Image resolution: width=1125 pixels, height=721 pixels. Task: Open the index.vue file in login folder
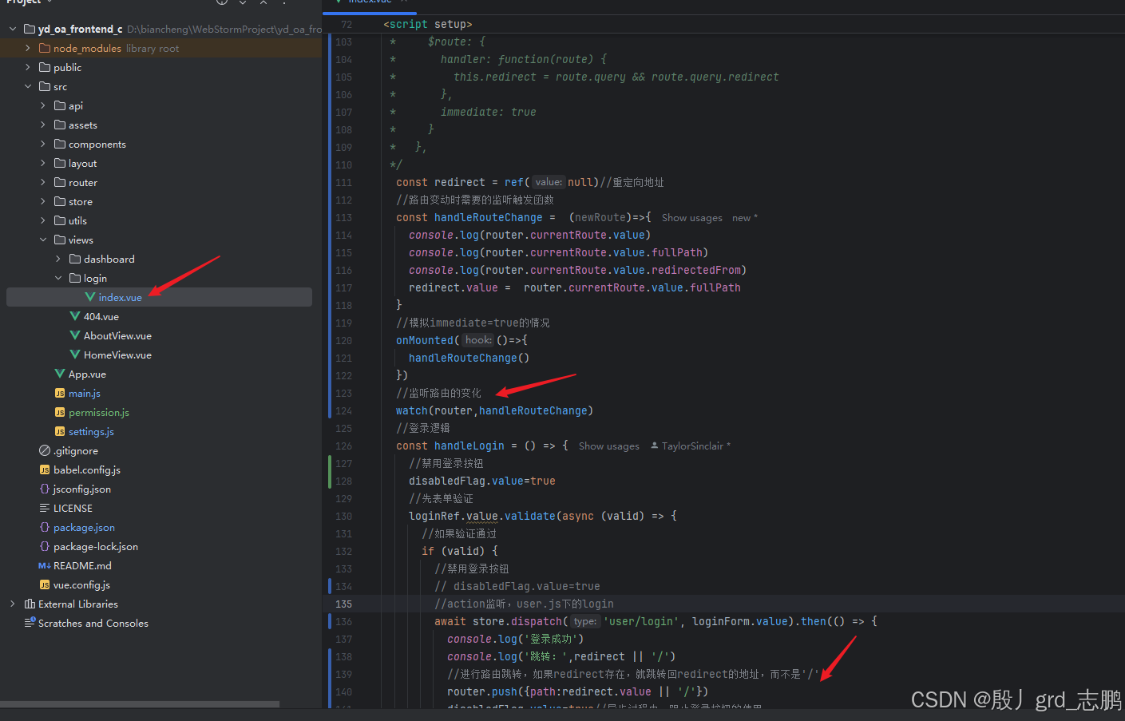coord(120,298)
